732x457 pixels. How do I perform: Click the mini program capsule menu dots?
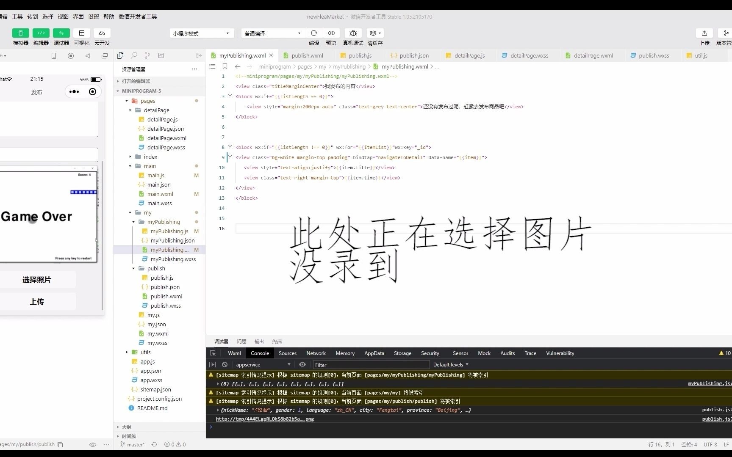coord(74,92)
